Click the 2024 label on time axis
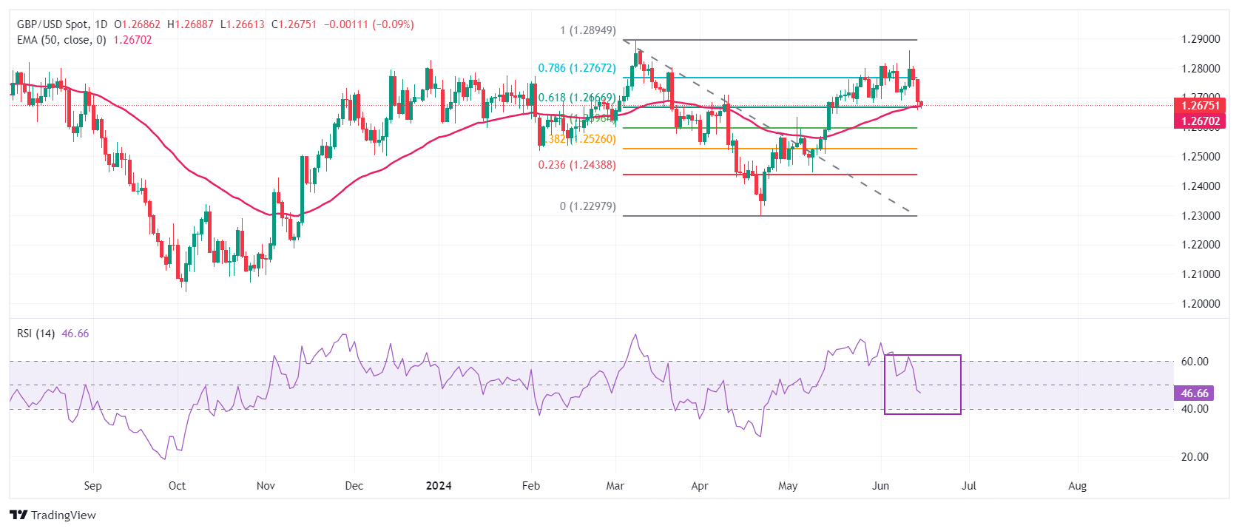This screenshot has height=531, width=1239. (x=439, y=486)
